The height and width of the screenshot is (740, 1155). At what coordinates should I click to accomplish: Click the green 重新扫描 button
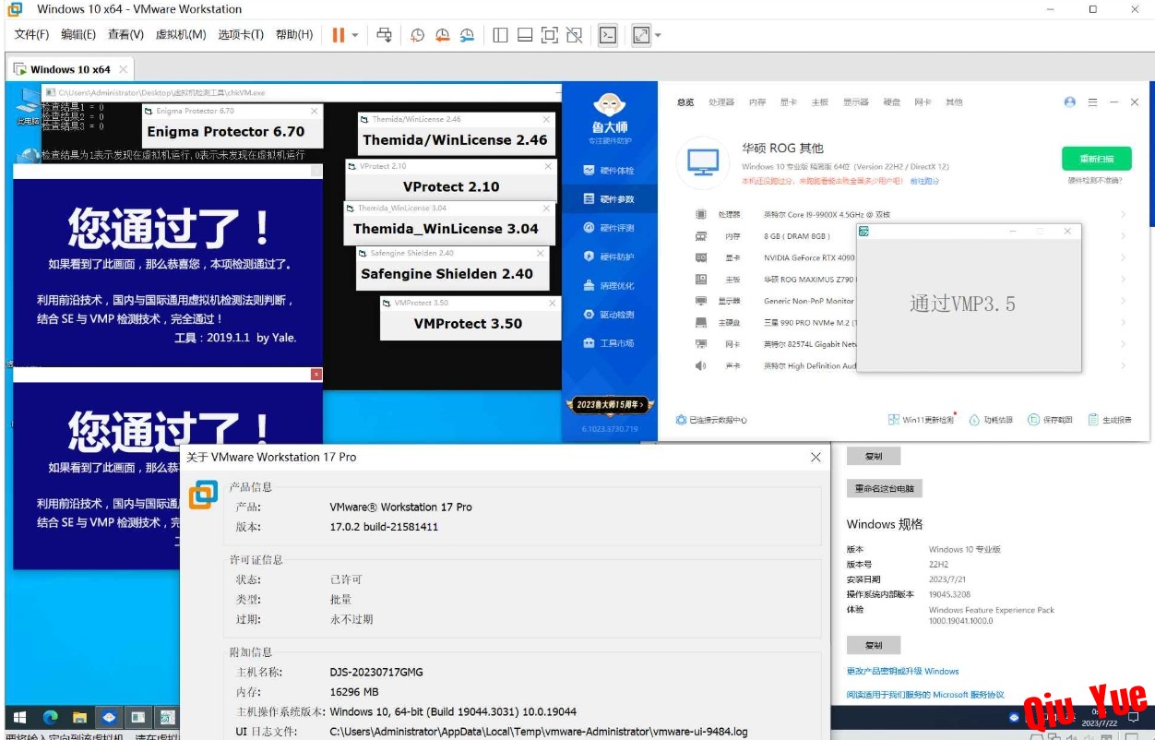coord(1096,158)
